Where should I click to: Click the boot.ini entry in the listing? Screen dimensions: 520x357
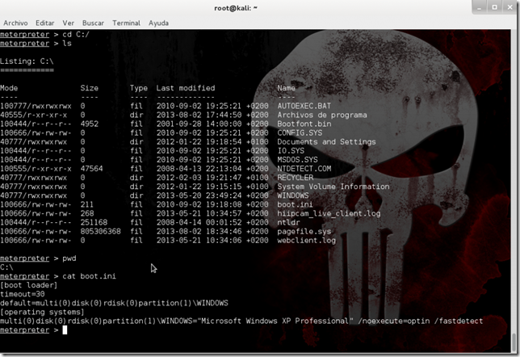(295, 204)
